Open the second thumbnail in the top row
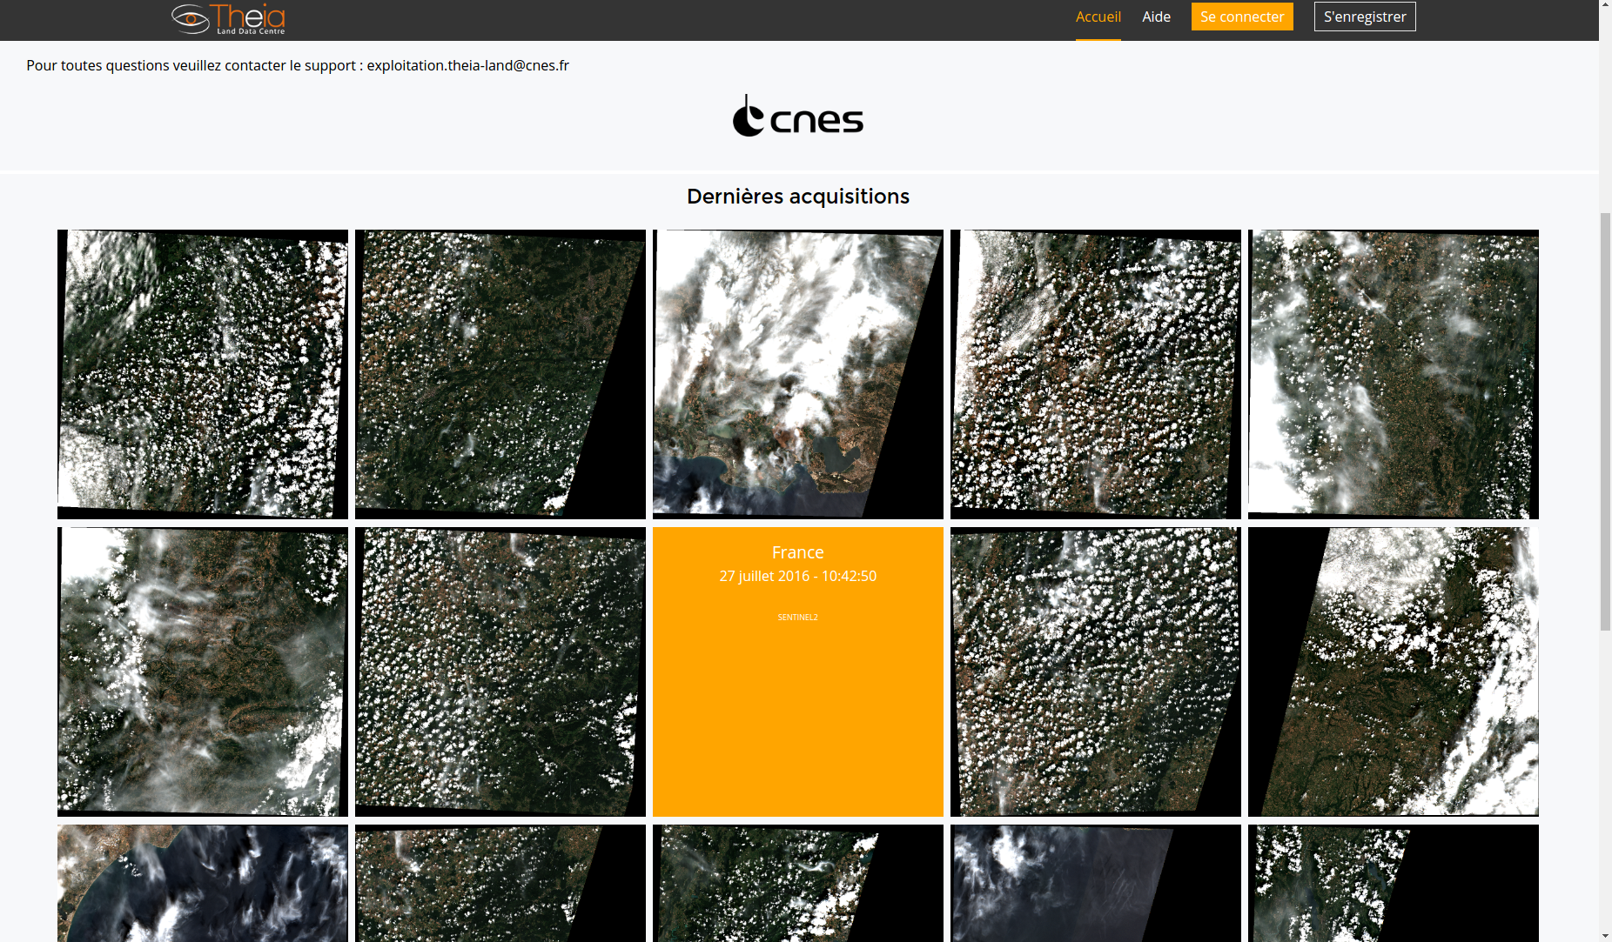The height and width of the screenshot is (942, 1612). (x=500, y=374)
